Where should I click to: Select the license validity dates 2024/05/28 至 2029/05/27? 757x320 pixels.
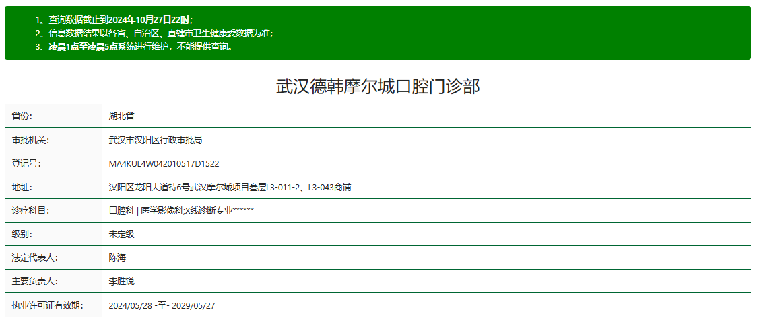162,305
